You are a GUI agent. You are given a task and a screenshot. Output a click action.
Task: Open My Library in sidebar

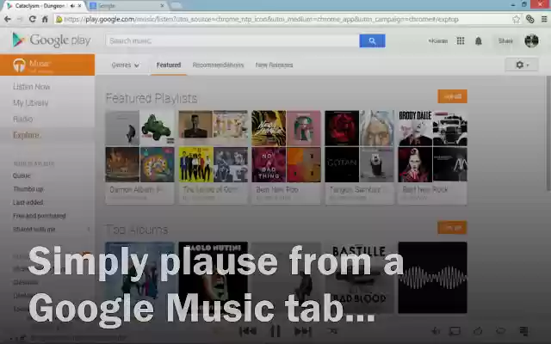pos(31,103)
